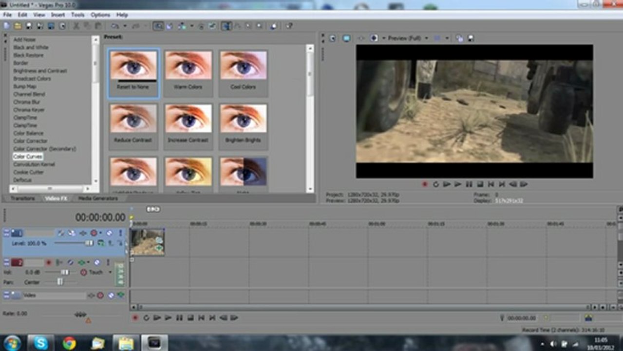Image resolution: width=623 pixels, height=351 pixels.
Task: Create a new project from the toolbar
Action: click(x=6, y=26)
